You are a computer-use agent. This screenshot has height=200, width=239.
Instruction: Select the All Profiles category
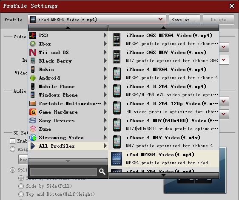68,146
